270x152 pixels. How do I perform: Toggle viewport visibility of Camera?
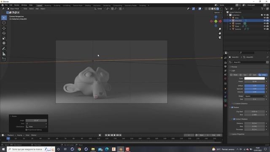[265, 24]
